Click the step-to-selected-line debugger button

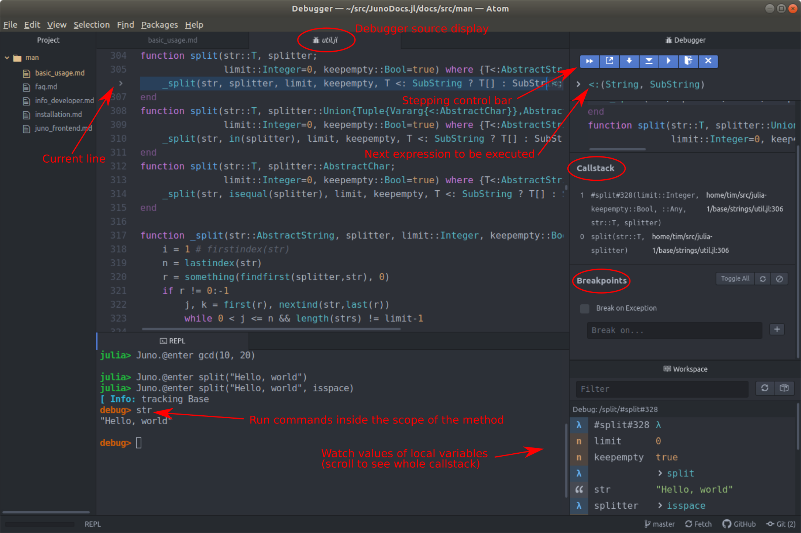(x=688, y=61)
